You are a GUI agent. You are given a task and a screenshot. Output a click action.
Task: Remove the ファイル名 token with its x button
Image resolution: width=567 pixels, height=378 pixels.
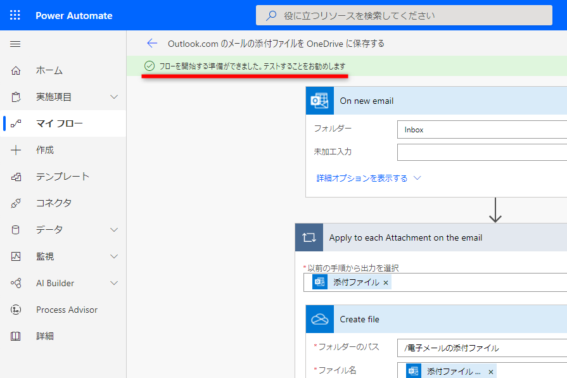coord(492,370)
